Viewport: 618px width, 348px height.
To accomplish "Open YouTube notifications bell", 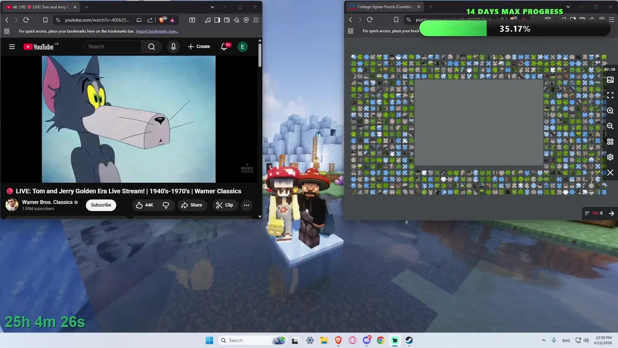I will pos(224,46).
